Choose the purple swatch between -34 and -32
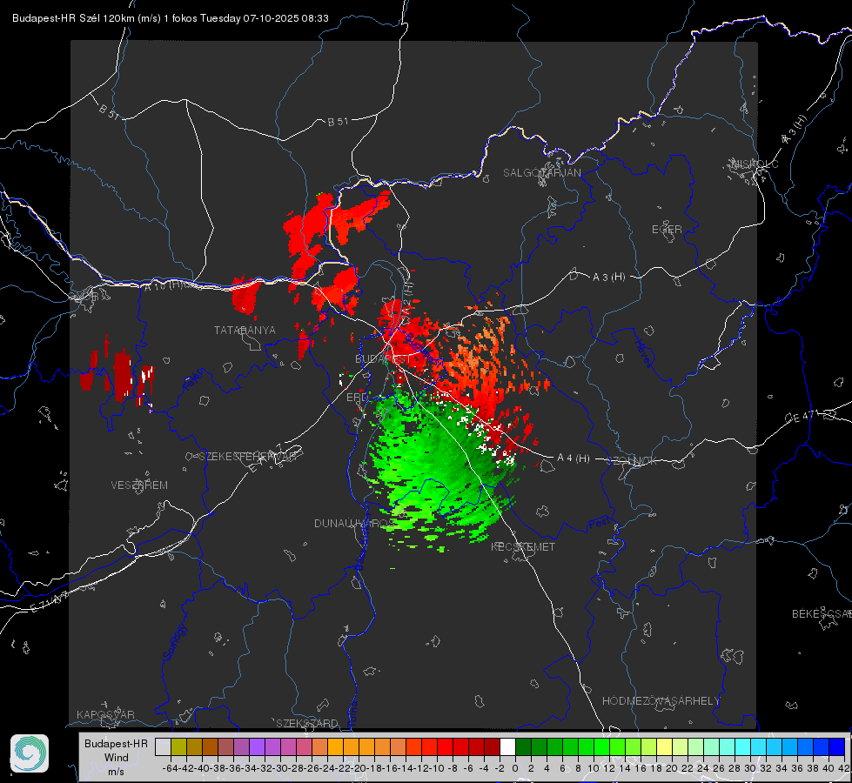The height and width of the screenshot is (783, 852). [x=272, y=746]
